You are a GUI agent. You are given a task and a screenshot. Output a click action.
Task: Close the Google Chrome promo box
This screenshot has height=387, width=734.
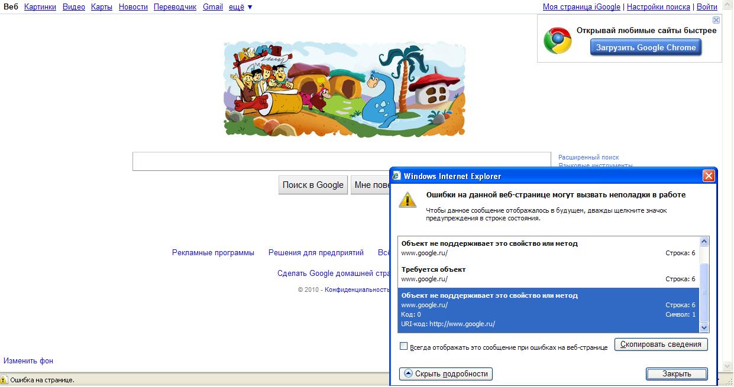[716, 20]
